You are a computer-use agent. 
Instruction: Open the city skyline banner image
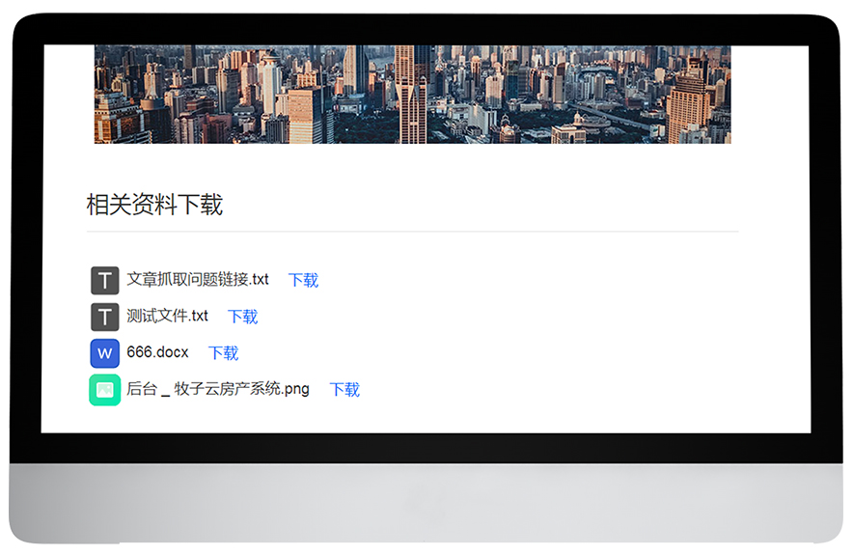pyautogui.click(x=412, y=95)
